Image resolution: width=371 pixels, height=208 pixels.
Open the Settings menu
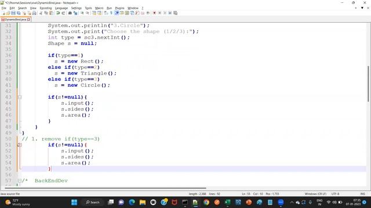pyautogui.click(x=76, y=8)
